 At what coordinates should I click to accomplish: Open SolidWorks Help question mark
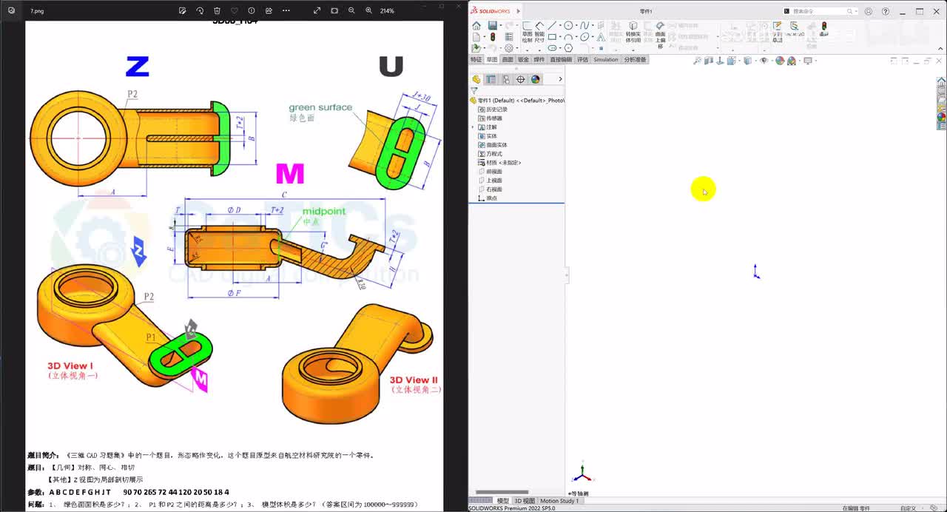coord(886,11)
